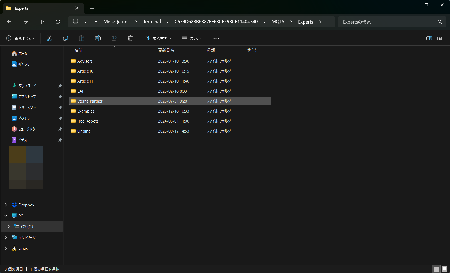
Task: Click the Cut scissors icon
Action: (49, 38)
